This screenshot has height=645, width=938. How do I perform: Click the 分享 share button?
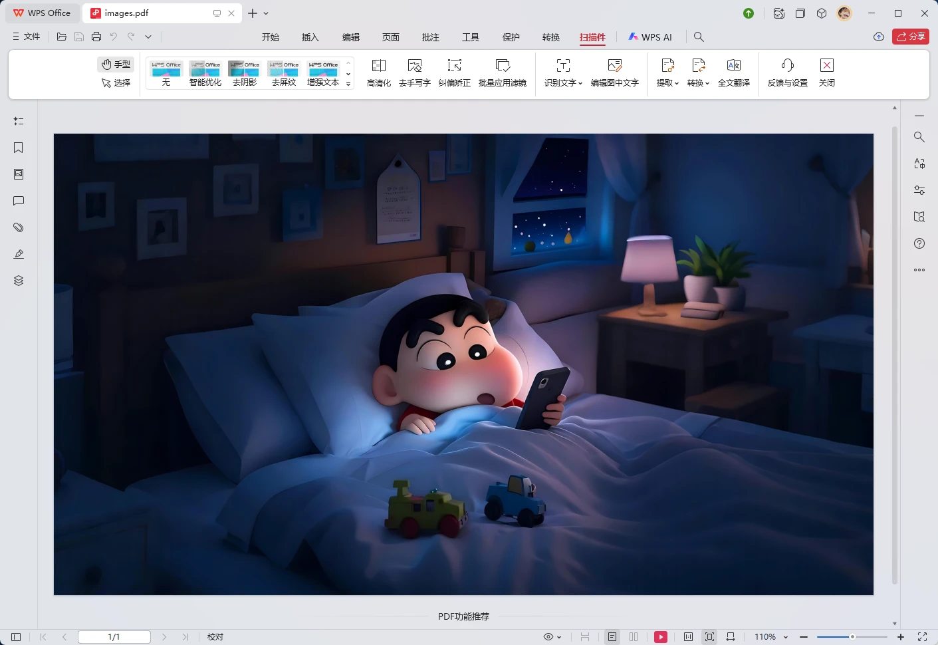(x=910, y=37)
